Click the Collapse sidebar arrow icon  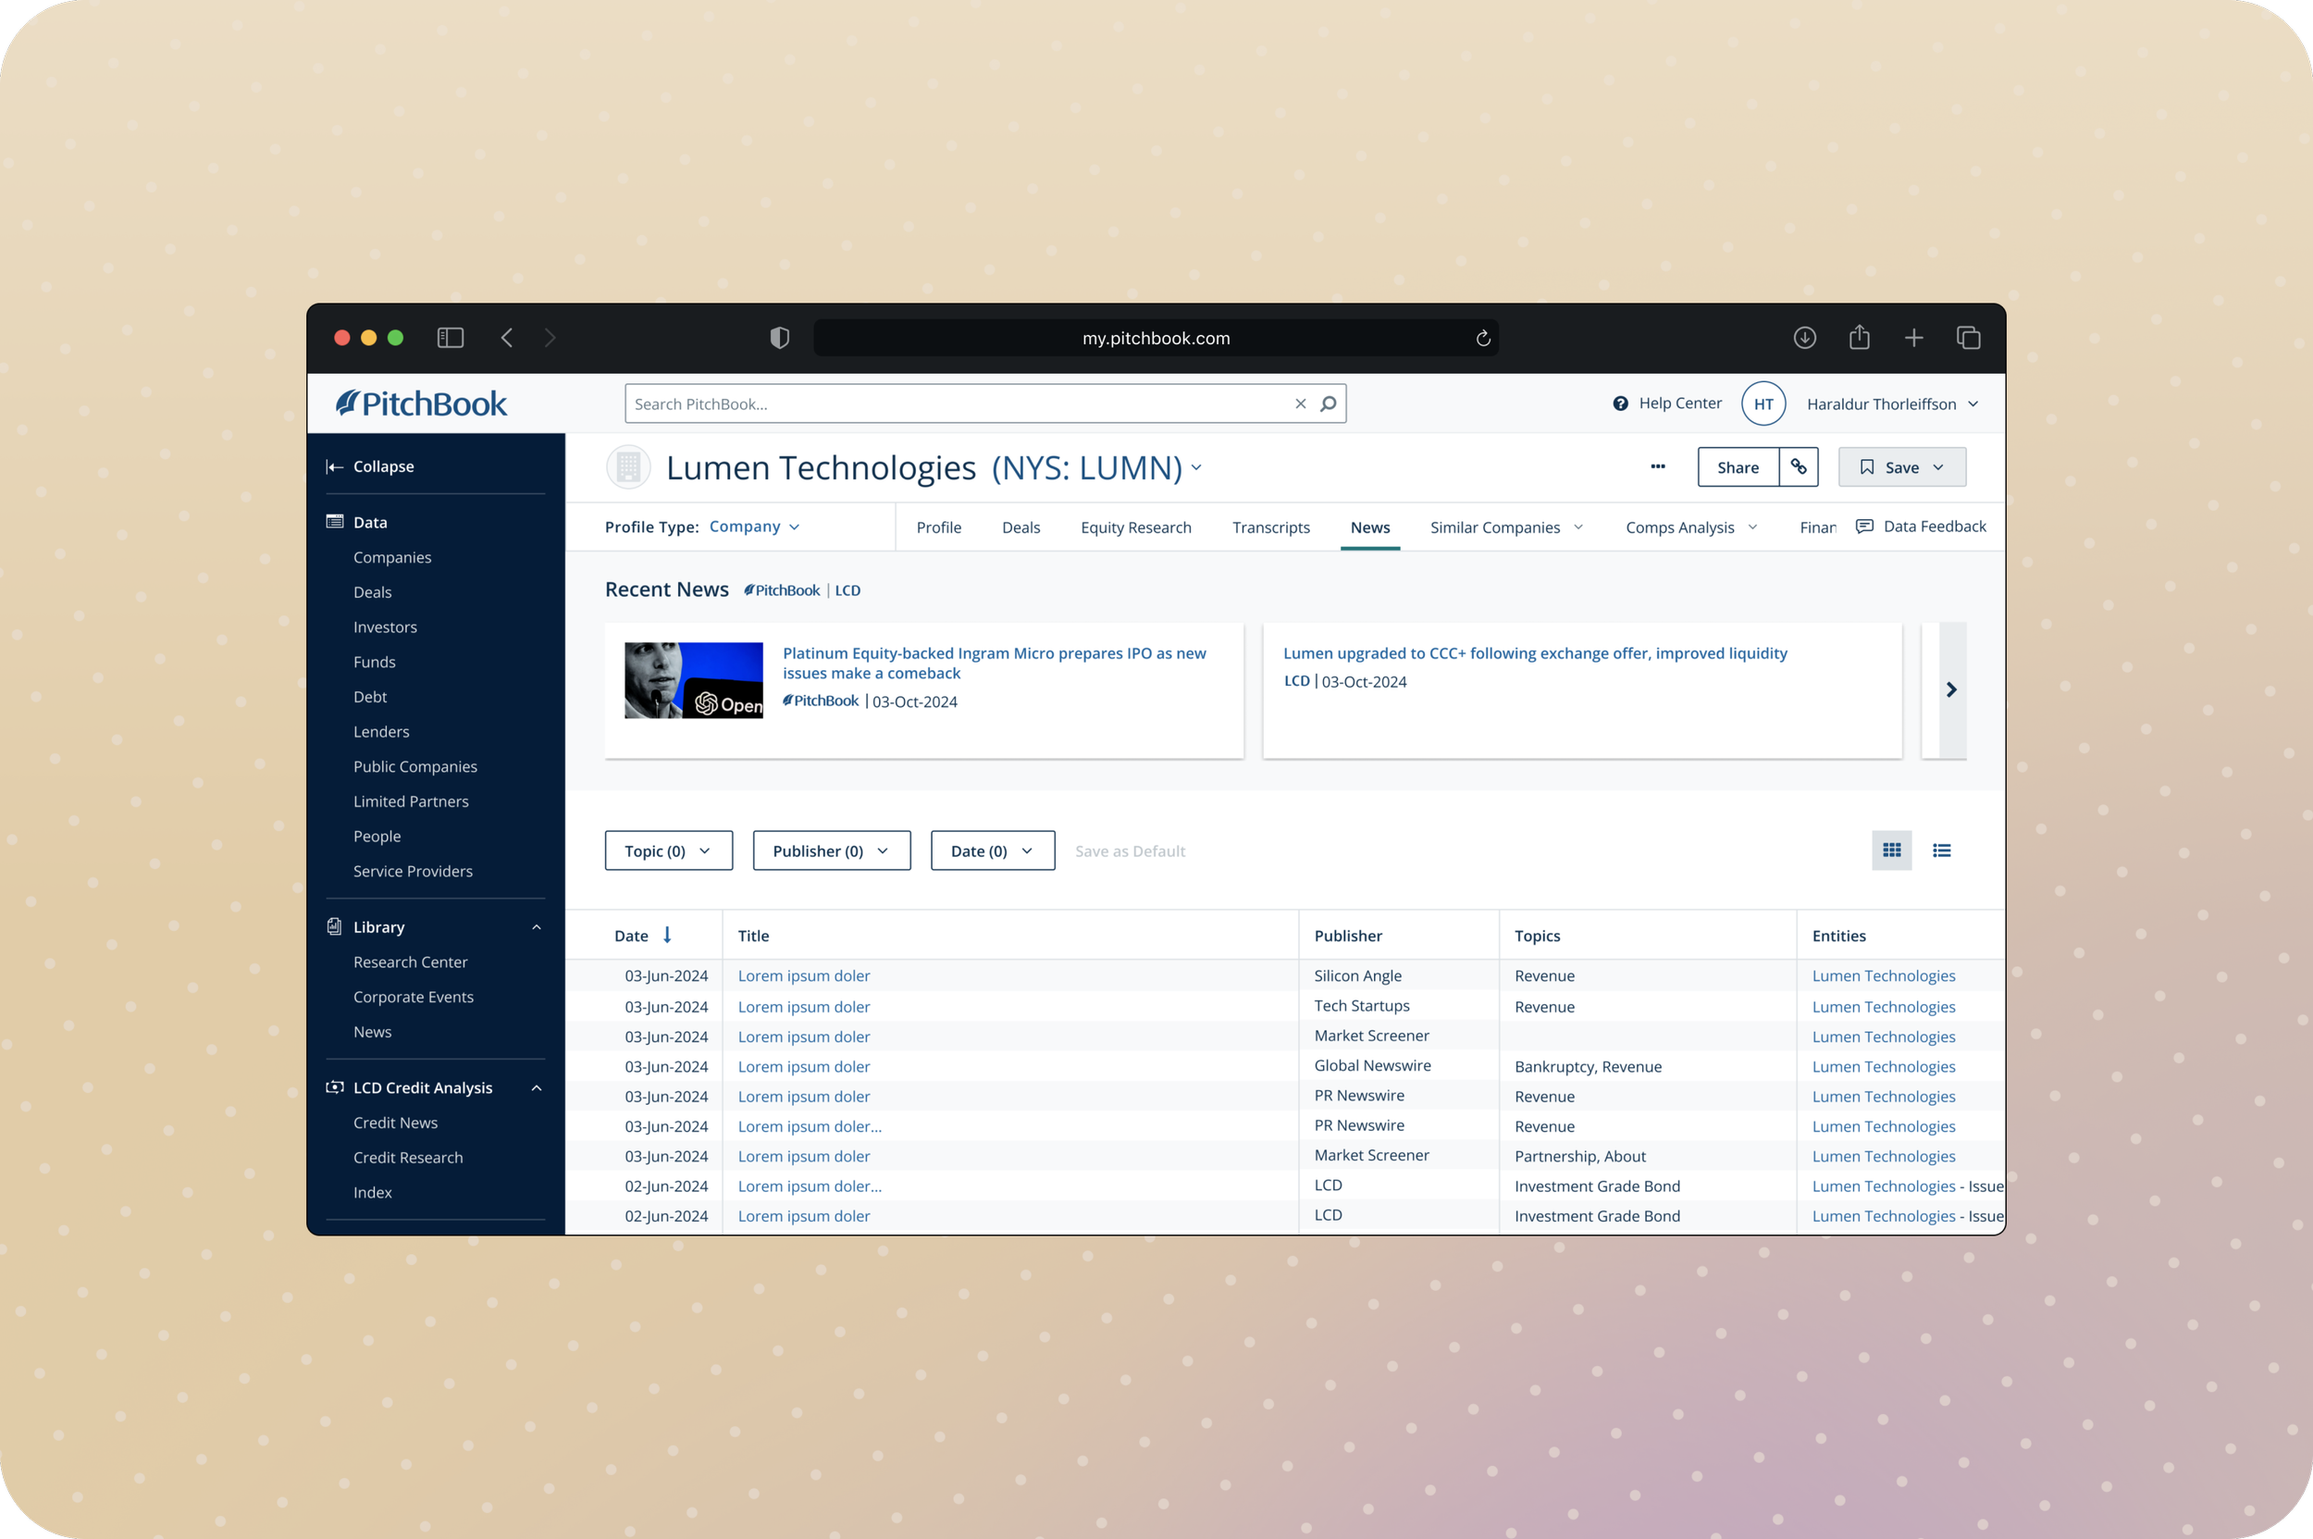[335, 466]
